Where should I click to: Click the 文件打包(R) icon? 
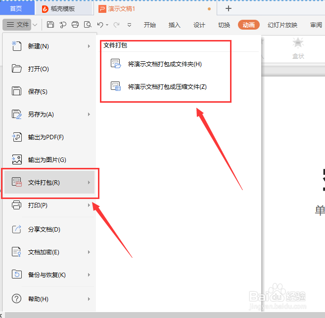coord(17,182)
